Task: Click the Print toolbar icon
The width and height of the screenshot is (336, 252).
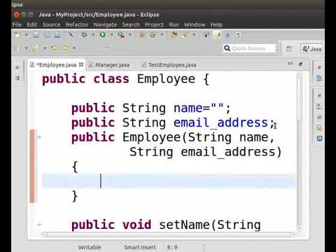Action: click(x=57, y=35)
